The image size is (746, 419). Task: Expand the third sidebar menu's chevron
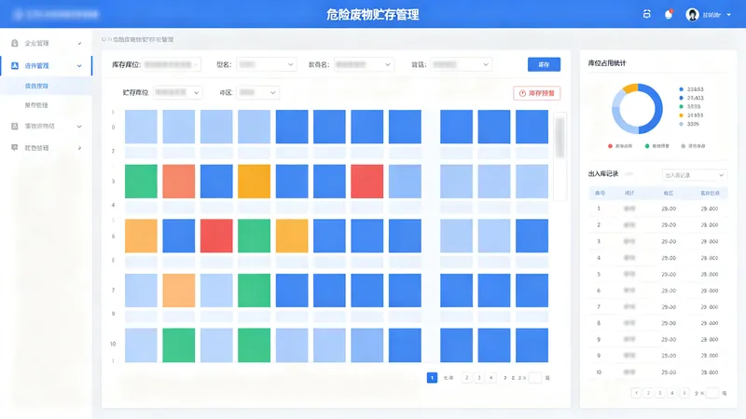79,126
